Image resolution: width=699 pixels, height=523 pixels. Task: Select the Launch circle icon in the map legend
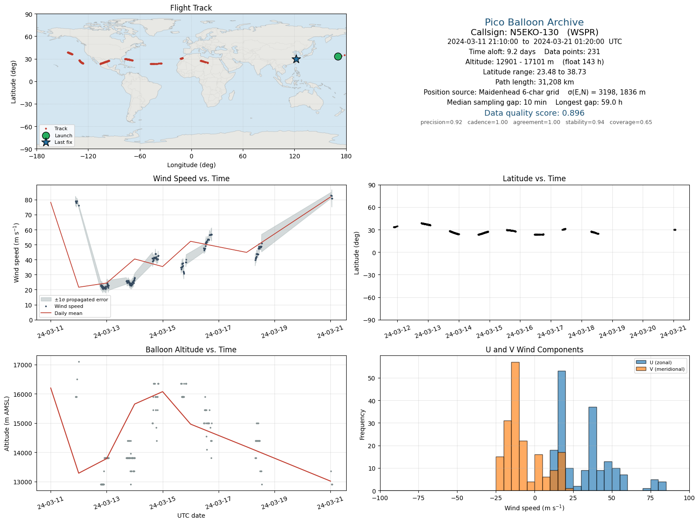pos(46,135)
